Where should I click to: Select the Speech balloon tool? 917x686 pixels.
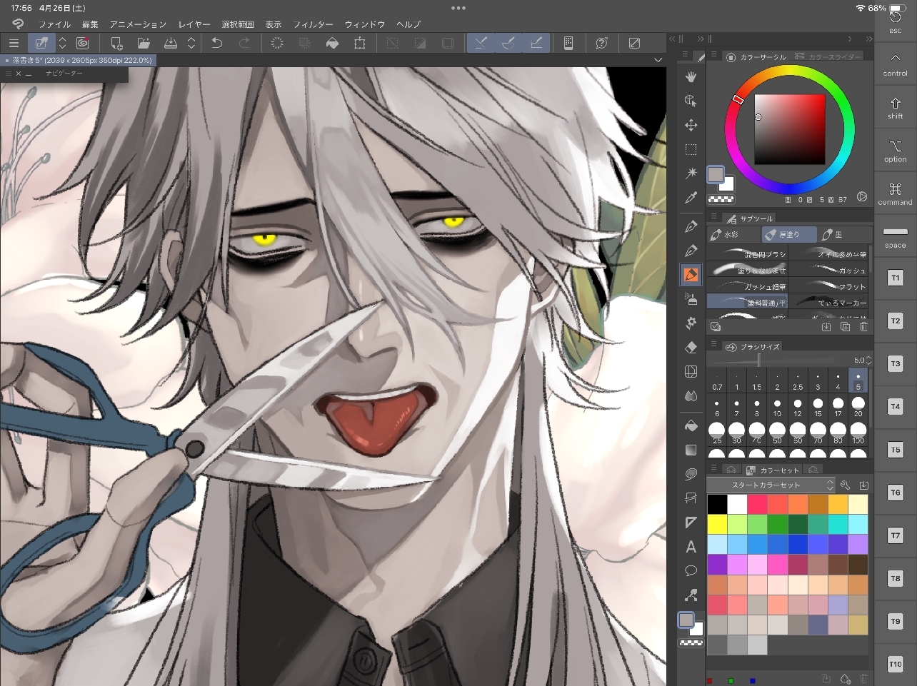click(691, 570)
